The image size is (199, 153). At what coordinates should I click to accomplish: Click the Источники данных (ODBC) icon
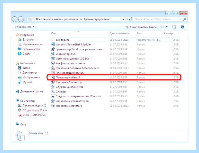pos(53,59)
